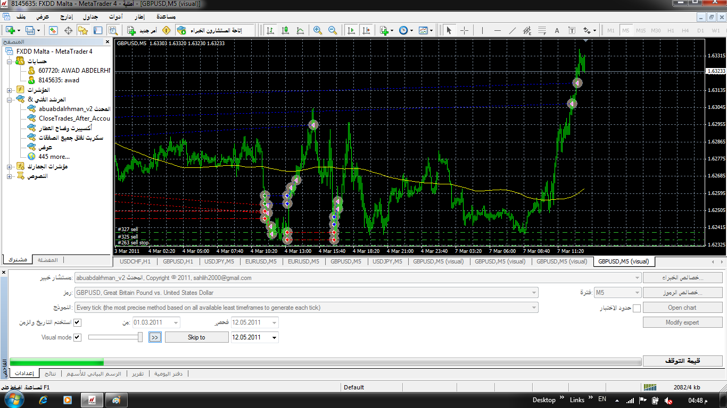Select the Trendline drawing tool
Viewport: 727px width, 408px height.
click(x=513, y=30)
